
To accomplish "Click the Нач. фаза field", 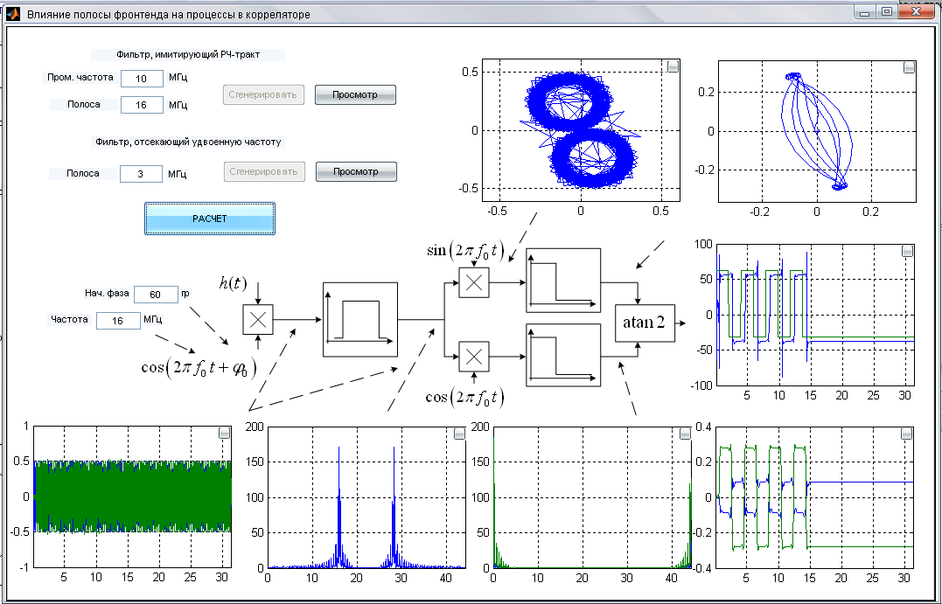I will point(156,295).
